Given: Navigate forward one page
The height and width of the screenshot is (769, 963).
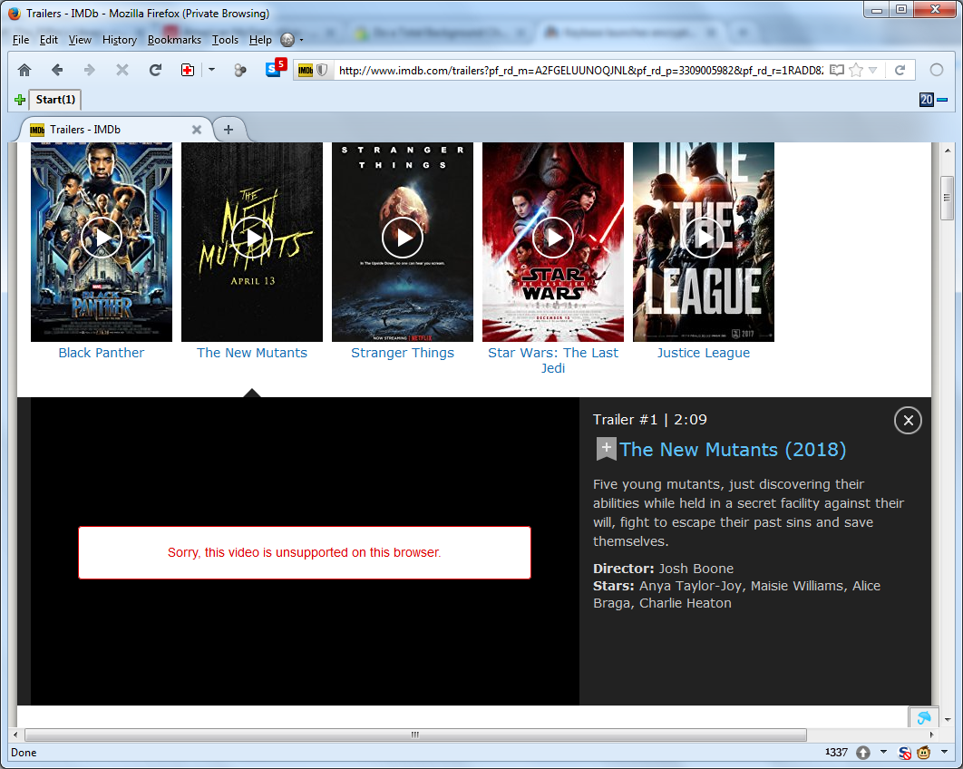Looking at the screenshot, I should 90,70.
